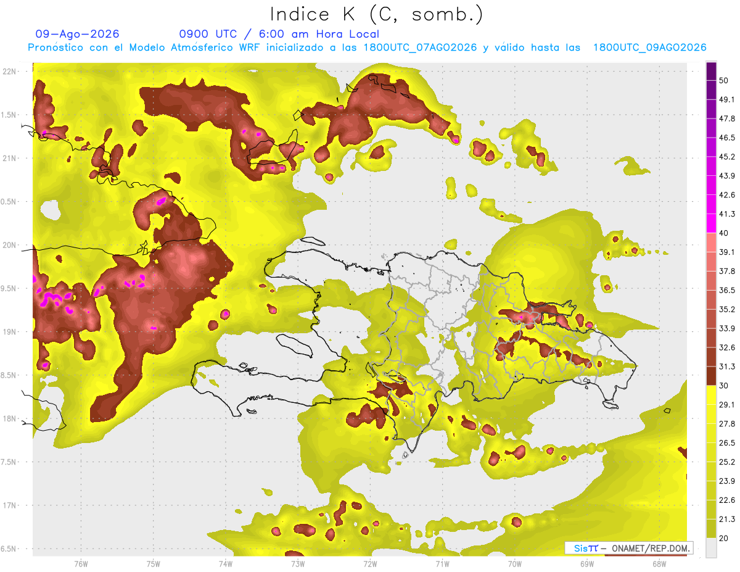Click the '27.8' color scale value
Screen dimensions: 740x572
pos(727,424)
